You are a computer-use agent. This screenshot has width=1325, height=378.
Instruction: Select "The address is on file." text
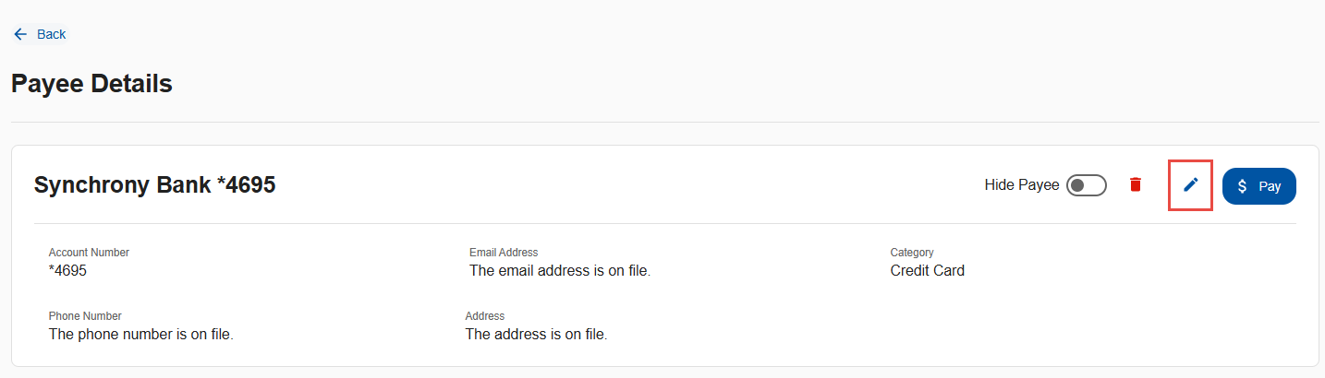pos(537,335)
